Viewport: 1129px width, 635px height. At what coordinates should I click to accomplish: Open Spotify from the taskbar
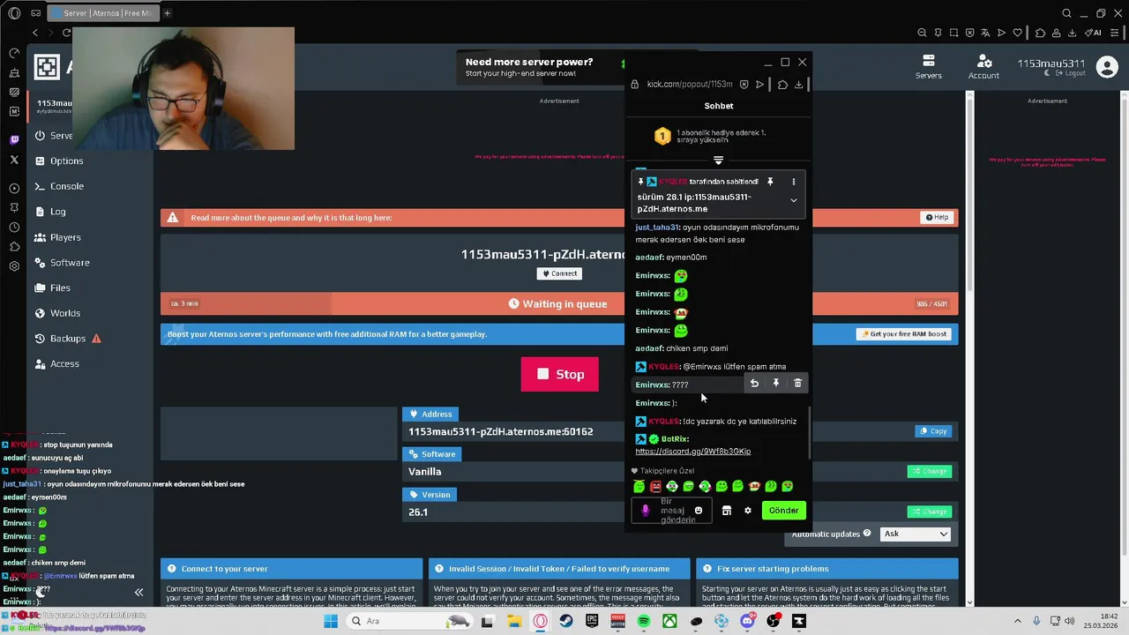tap(644, 621)
